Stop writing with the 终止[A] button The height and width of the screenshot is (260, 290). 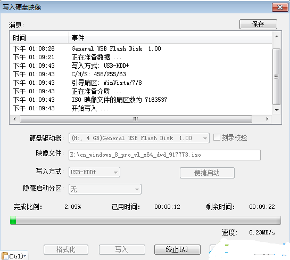point(177,249)
